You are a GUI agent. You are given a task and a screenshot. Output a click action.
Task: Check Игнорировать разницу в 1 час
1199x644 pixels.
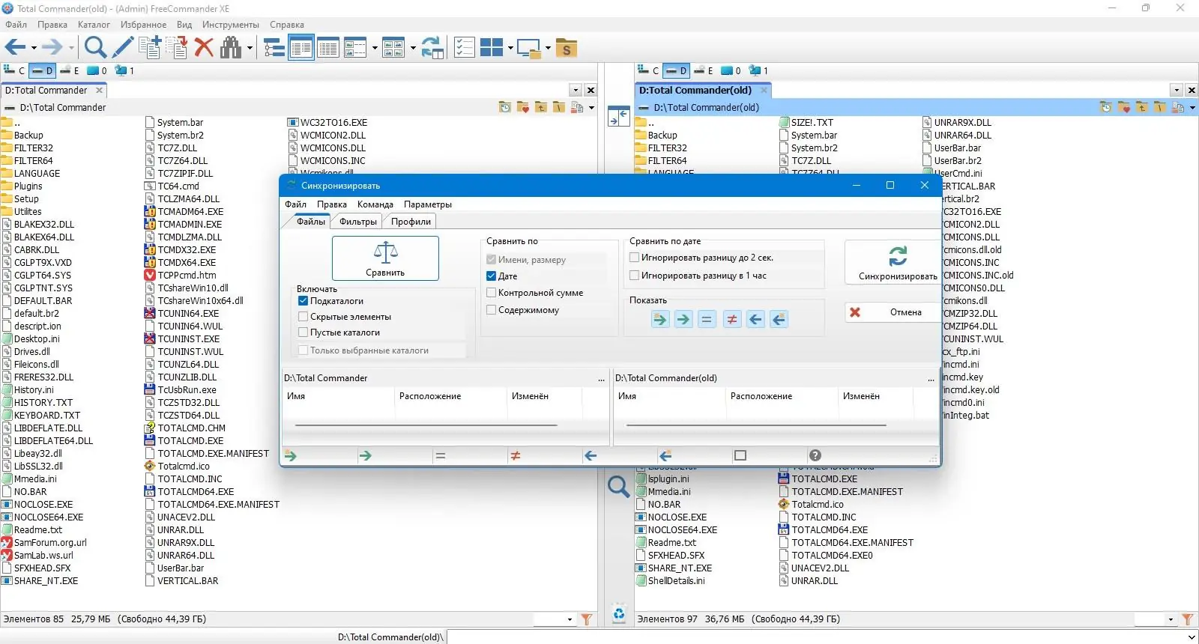(x=635, y=276)
